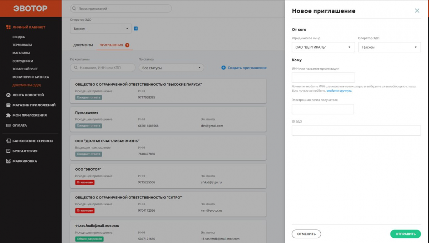
Task: Click the Бухгалтерия sidebar icon
Action: (9, 151)
